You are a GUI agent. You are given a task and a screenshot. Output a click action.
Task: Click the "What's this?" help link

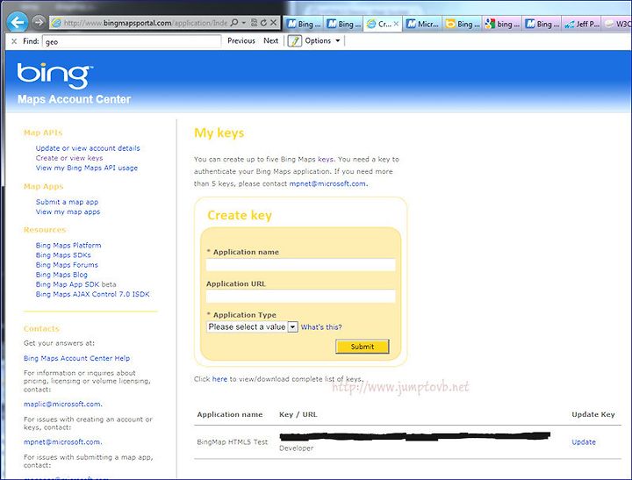point(321,327)
